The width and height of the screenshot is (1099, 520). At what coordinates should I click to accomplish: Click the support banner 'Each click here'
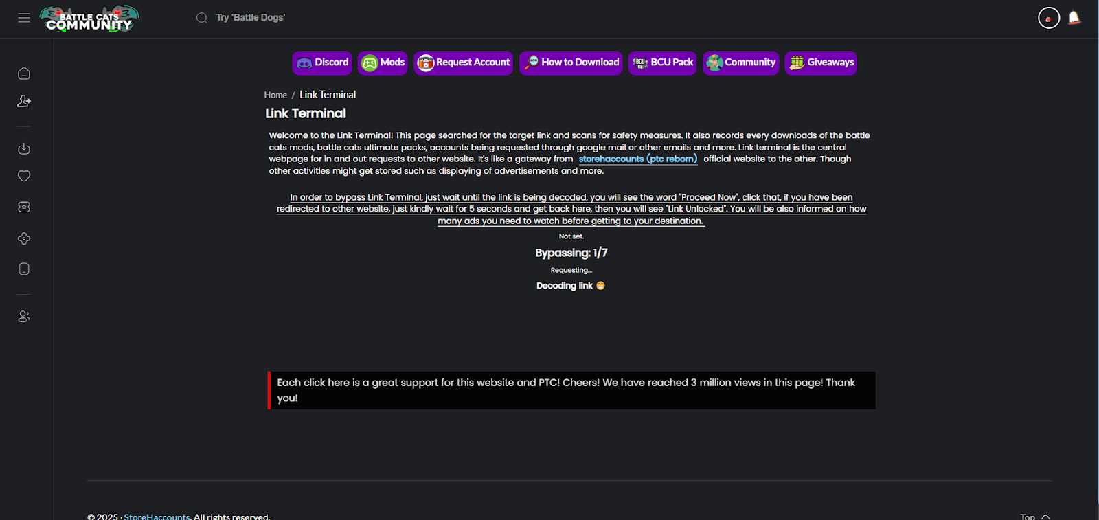pyautogui.click(x=571, y=390)
